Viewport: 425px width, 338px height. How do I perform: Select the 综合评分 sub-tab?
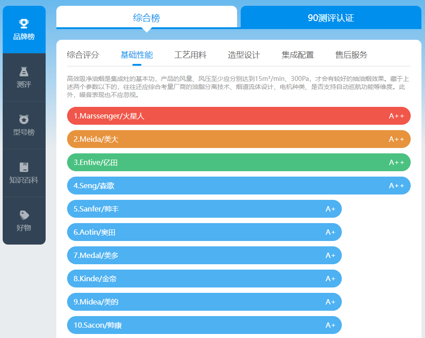(83, 55)
